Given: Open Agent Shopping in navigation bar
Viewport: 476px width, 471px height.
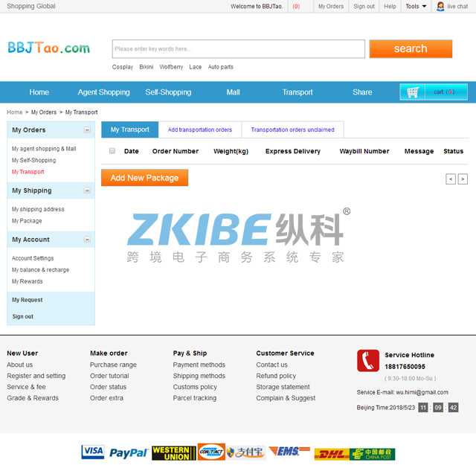Looking at the screenshot, I should pos(104,92).
